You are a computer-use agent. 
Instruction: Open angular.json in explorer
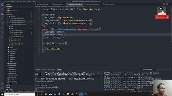coord(12,69)
